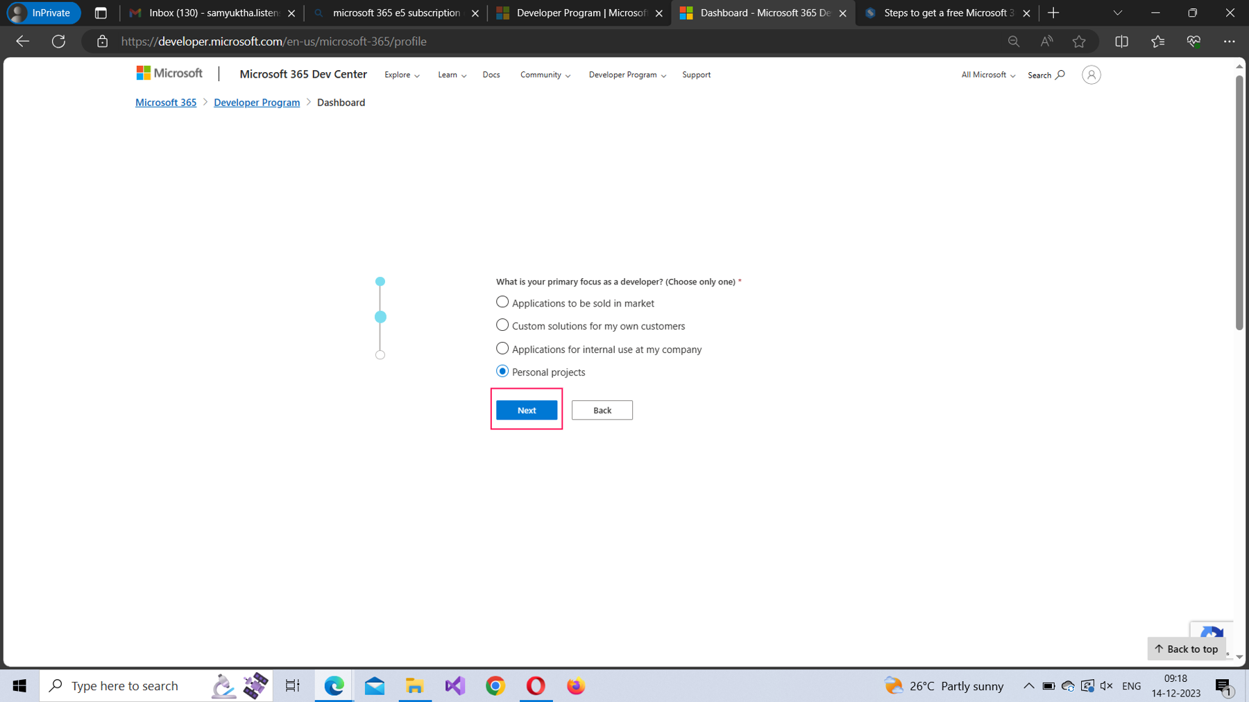Viewport: 1249px width, 702px height.
Task: Expand the Community menu
Action: click(545, 75)
